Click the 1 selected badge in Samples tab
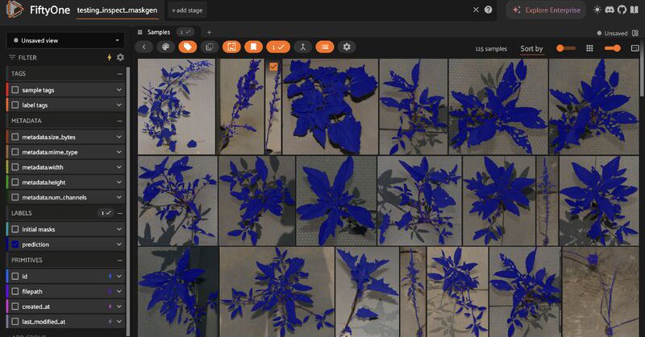This screenshot has height=337, width=645. pos(185,32)
